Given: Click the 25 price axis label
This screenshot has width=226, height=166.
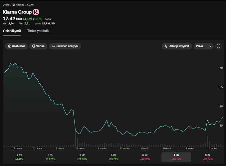Looking at the screenshot, I should pos(221,87).
